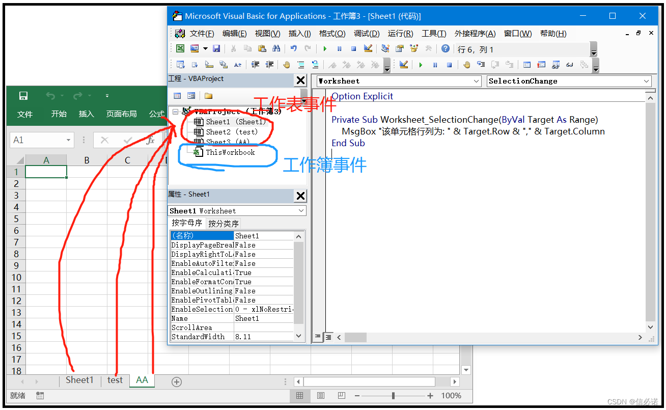Click the macro record status bar icon
This screenshot has height=410, width=666.
(x=40, y=396)
